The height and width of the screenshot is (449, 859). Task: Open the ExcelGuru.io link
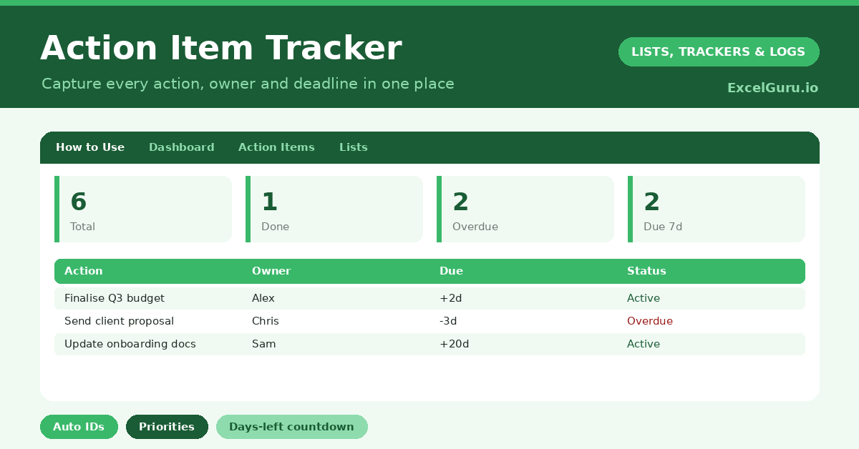[x=772, y=88]
